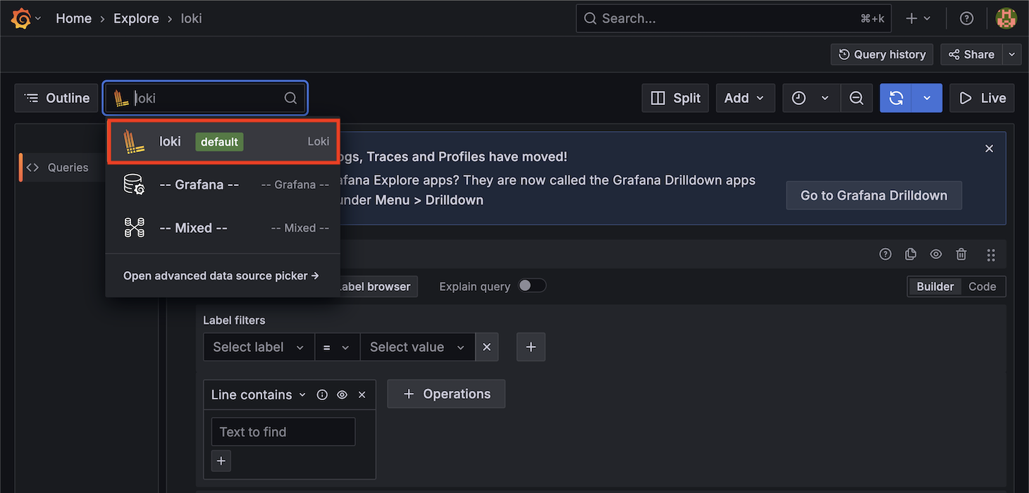
Task: Click the Text to find input field
Action: [283, 431]
